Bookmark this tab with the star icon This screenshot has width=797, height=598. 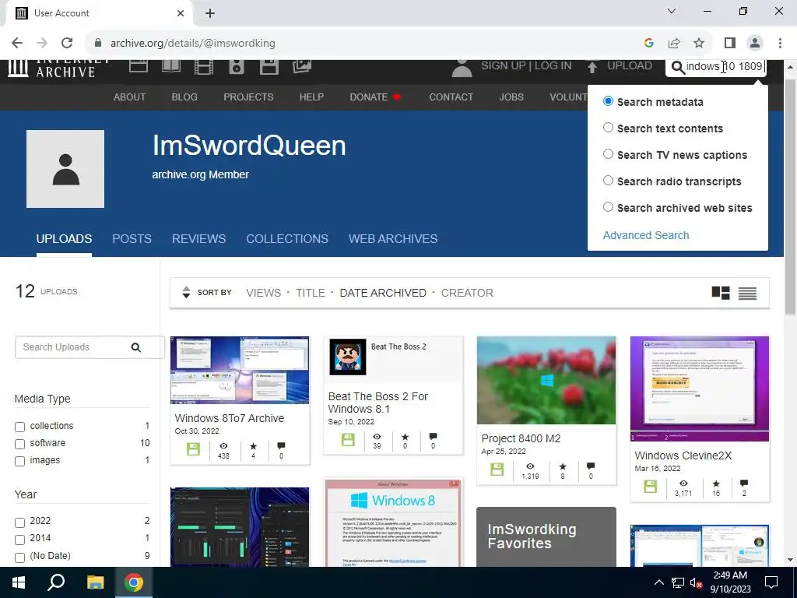click(x=700, y=44)
